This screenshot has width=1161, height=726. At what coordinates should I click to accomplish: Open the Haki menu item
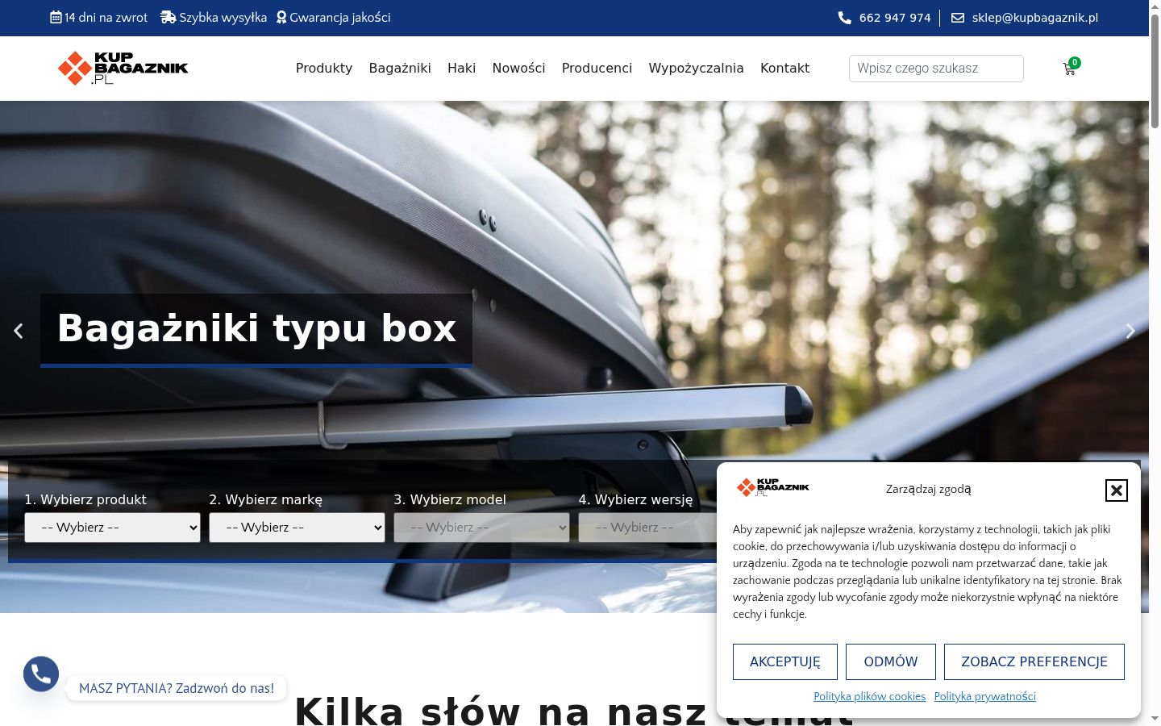point(462,69)
